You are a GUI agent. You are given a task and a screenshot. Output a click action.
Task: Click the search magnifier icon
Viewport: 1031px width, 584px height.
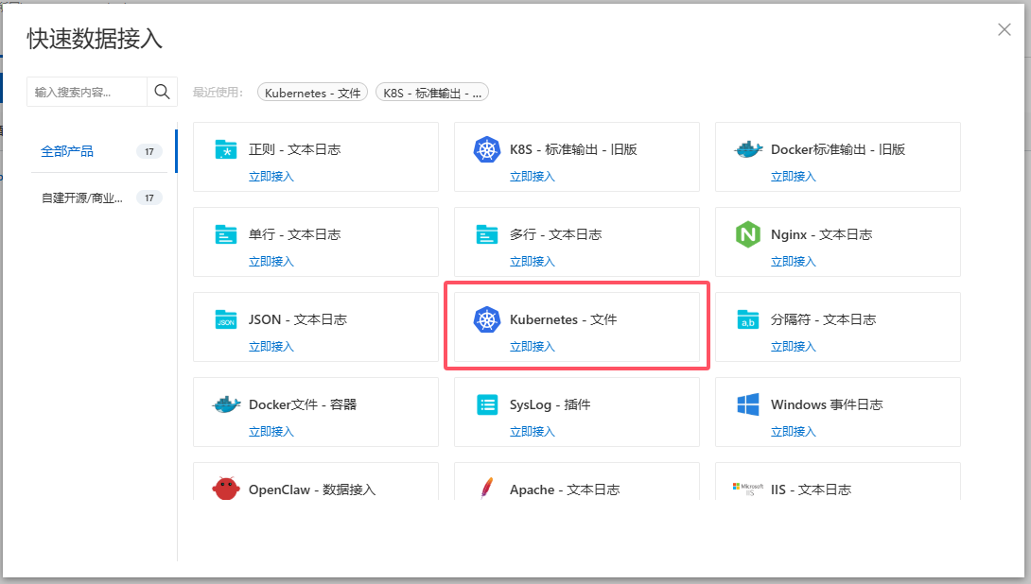[x=162, y=92]
